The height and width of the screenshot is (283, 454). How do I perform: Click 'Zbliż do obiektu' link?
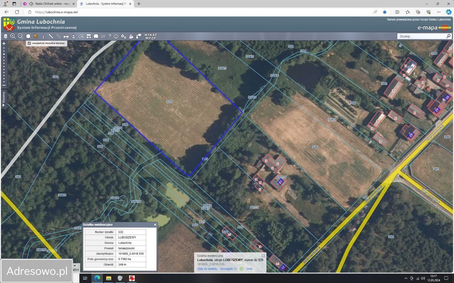coord(207,269)
